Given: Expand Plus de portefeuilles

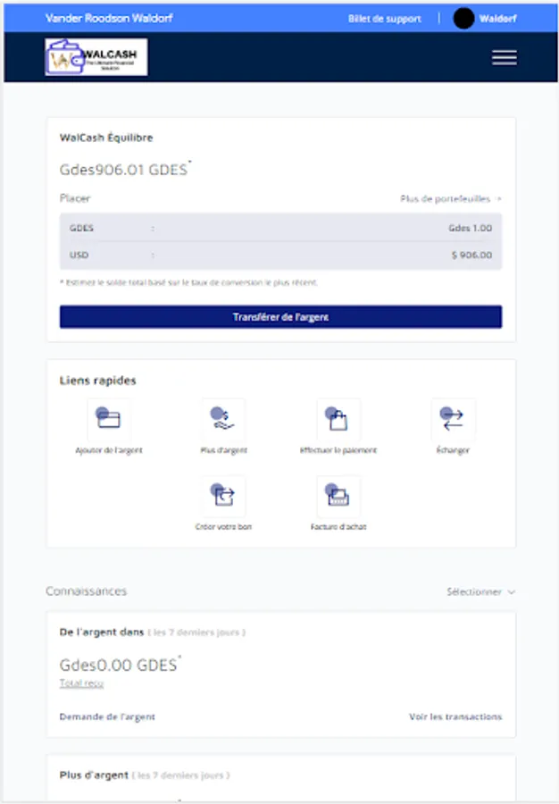Looking at the screenshot, I should (x=450, y=198).
